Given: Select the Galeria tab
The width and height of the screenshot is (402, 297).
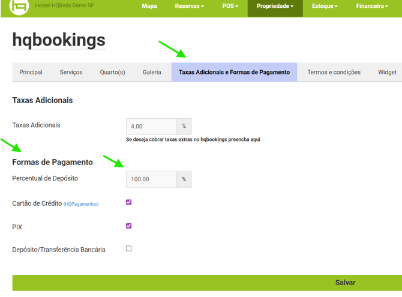Looking at the screenshot, I should pyautogui.click(x=152, y=72).
